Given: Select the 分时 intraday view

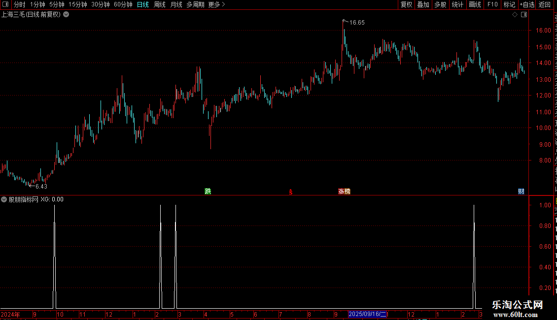Looking at the screenshot, I should [20, 4].
